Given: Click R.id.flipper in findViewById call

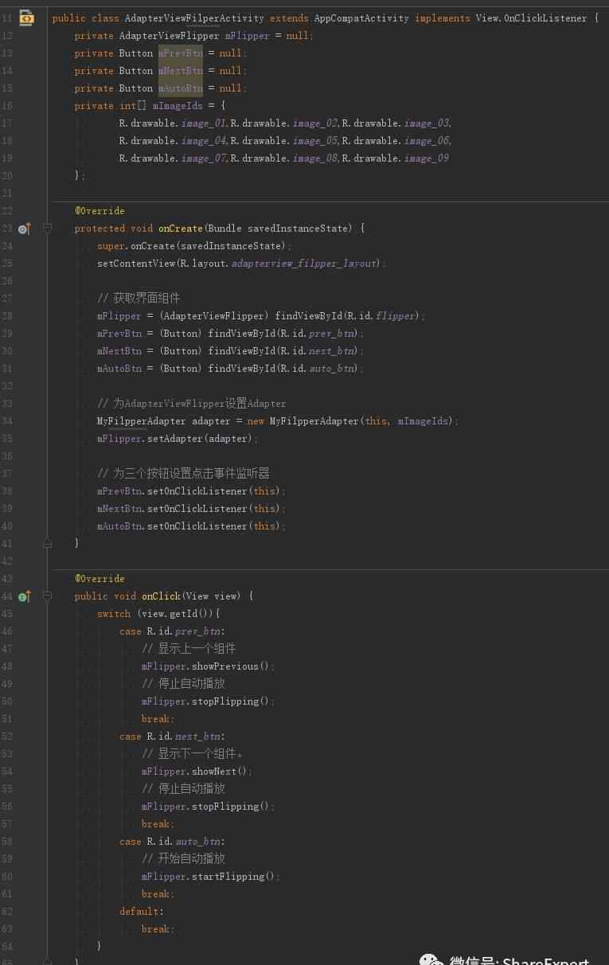Looking at the screenshot, I should pyautogui.click(x=381, y=316).
